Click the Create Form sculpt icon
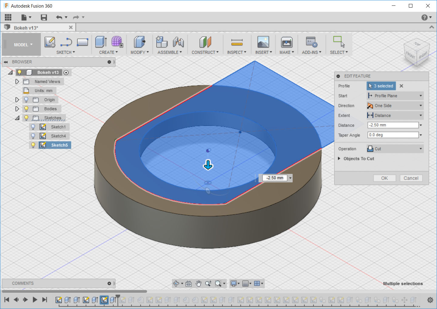The width and height of the screenshot is (437, 309). [117, 42]
